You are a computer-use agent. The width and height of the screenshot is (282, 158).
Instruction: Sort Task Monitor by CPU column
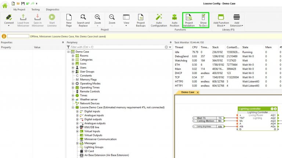tap(195, 47)
